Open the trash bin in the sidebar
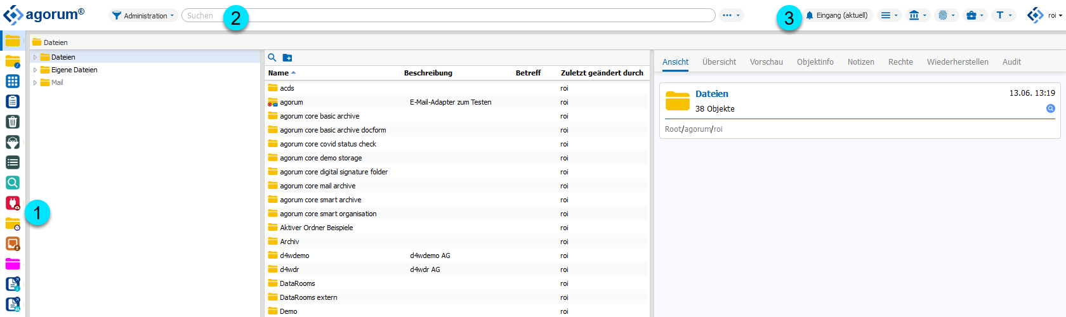 point(13,122)
